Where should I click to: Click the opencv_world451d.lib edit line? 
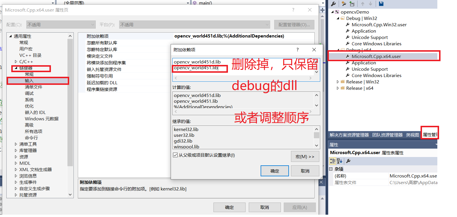pyautogui.click(x=197, y=62)
